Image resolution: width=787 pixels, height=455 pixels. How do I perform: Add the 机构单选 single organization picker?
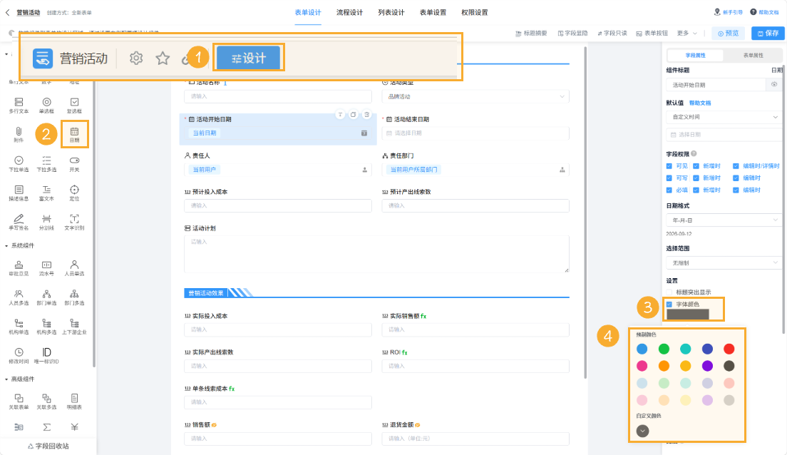click(19, 327)
